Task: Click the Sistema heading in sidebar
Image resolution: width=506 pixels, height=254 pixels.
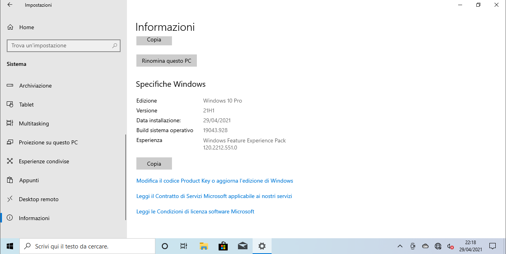Action: pyautogui.click(x=17, y=64)
